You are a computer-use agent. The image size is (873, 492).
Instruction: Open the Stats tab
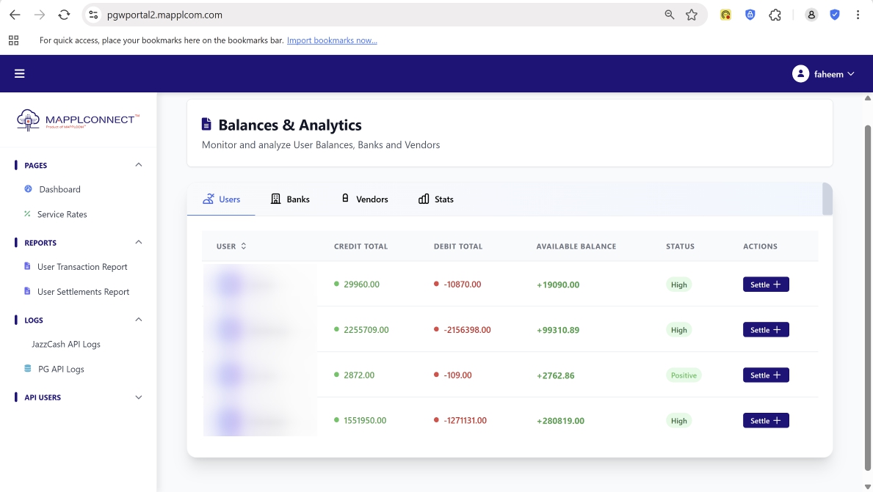pyautogui.click(x=436, y=199)
